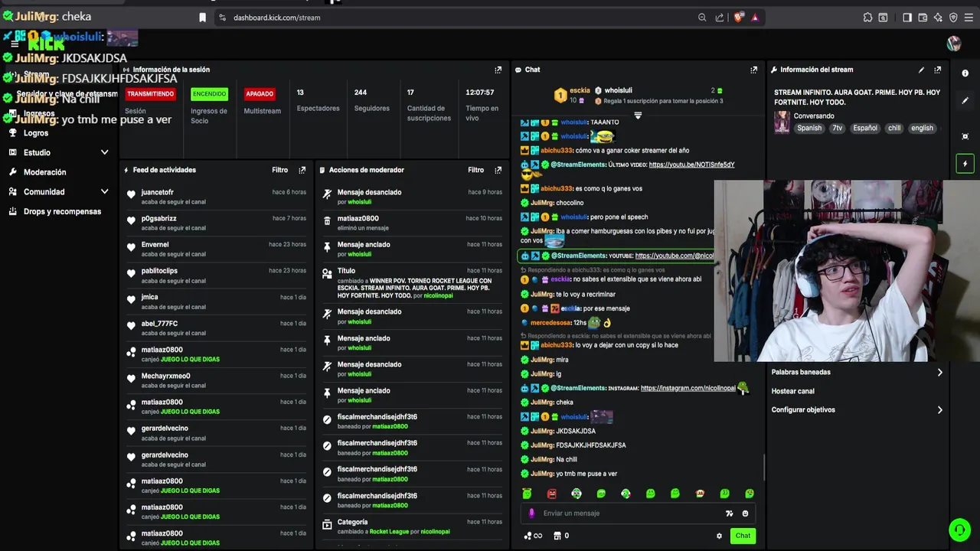Click the APAGADO multistream status
This screenshot has height=551, width=980.
260,94
